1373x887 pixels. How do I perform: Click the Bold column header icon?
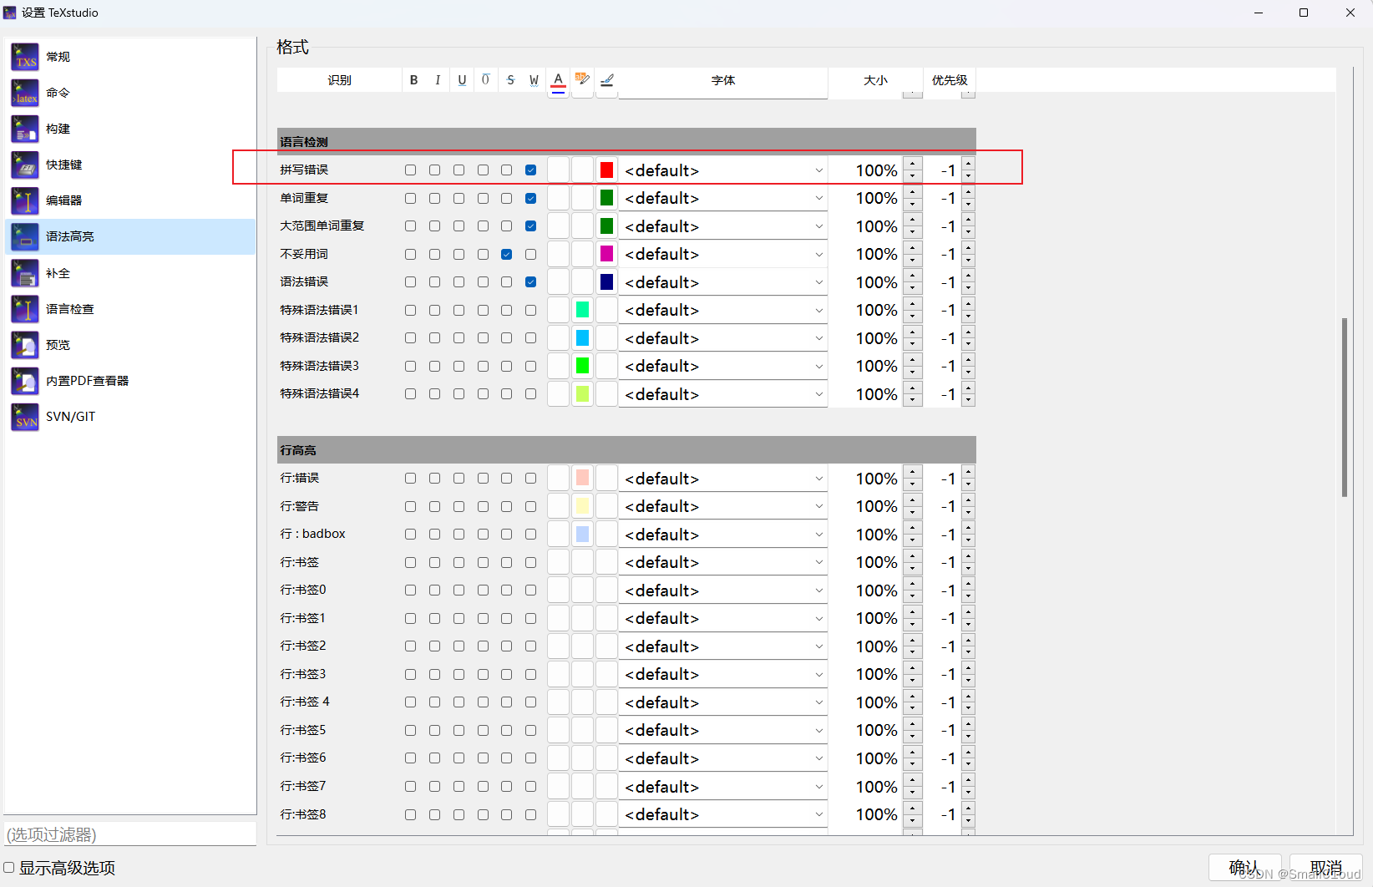tap(413, 80)
